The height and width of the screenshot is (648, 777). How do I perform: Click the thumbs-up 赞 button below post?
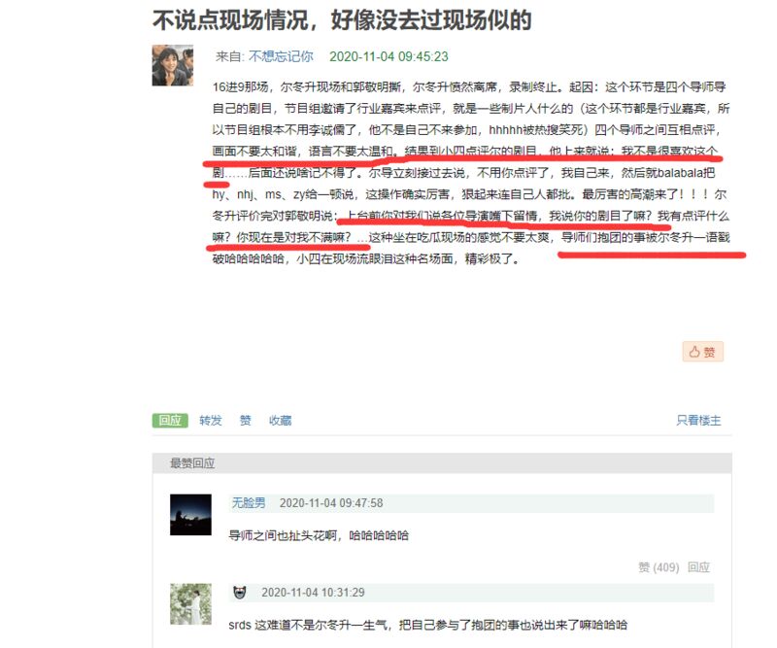point(702,352)
